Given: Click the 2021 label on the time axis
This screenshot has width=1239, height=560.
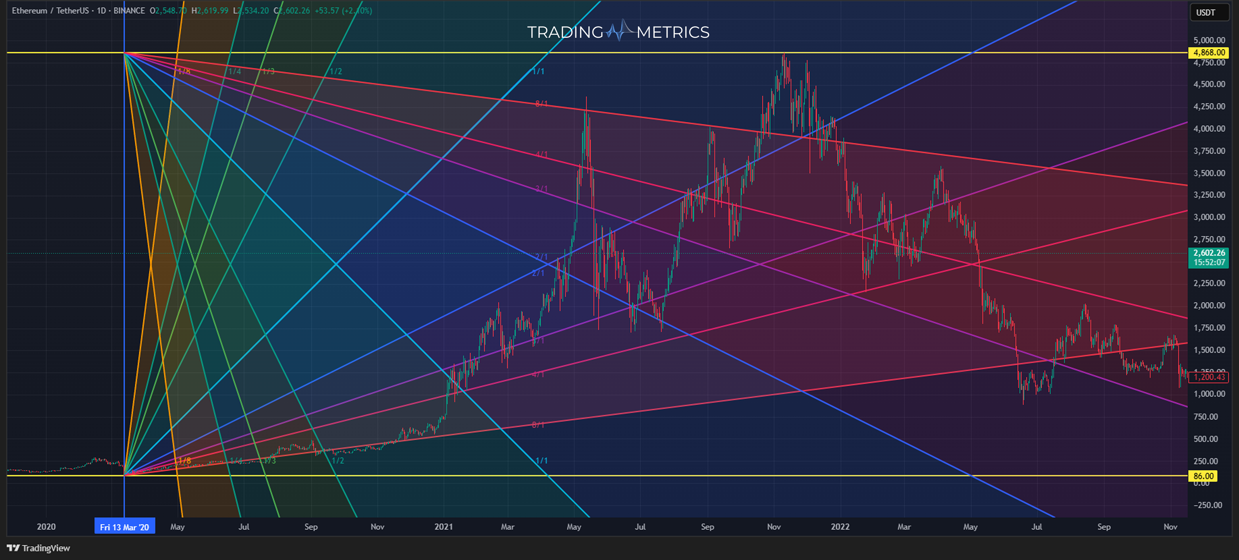Looking at the screenshot, I should 444,526.
